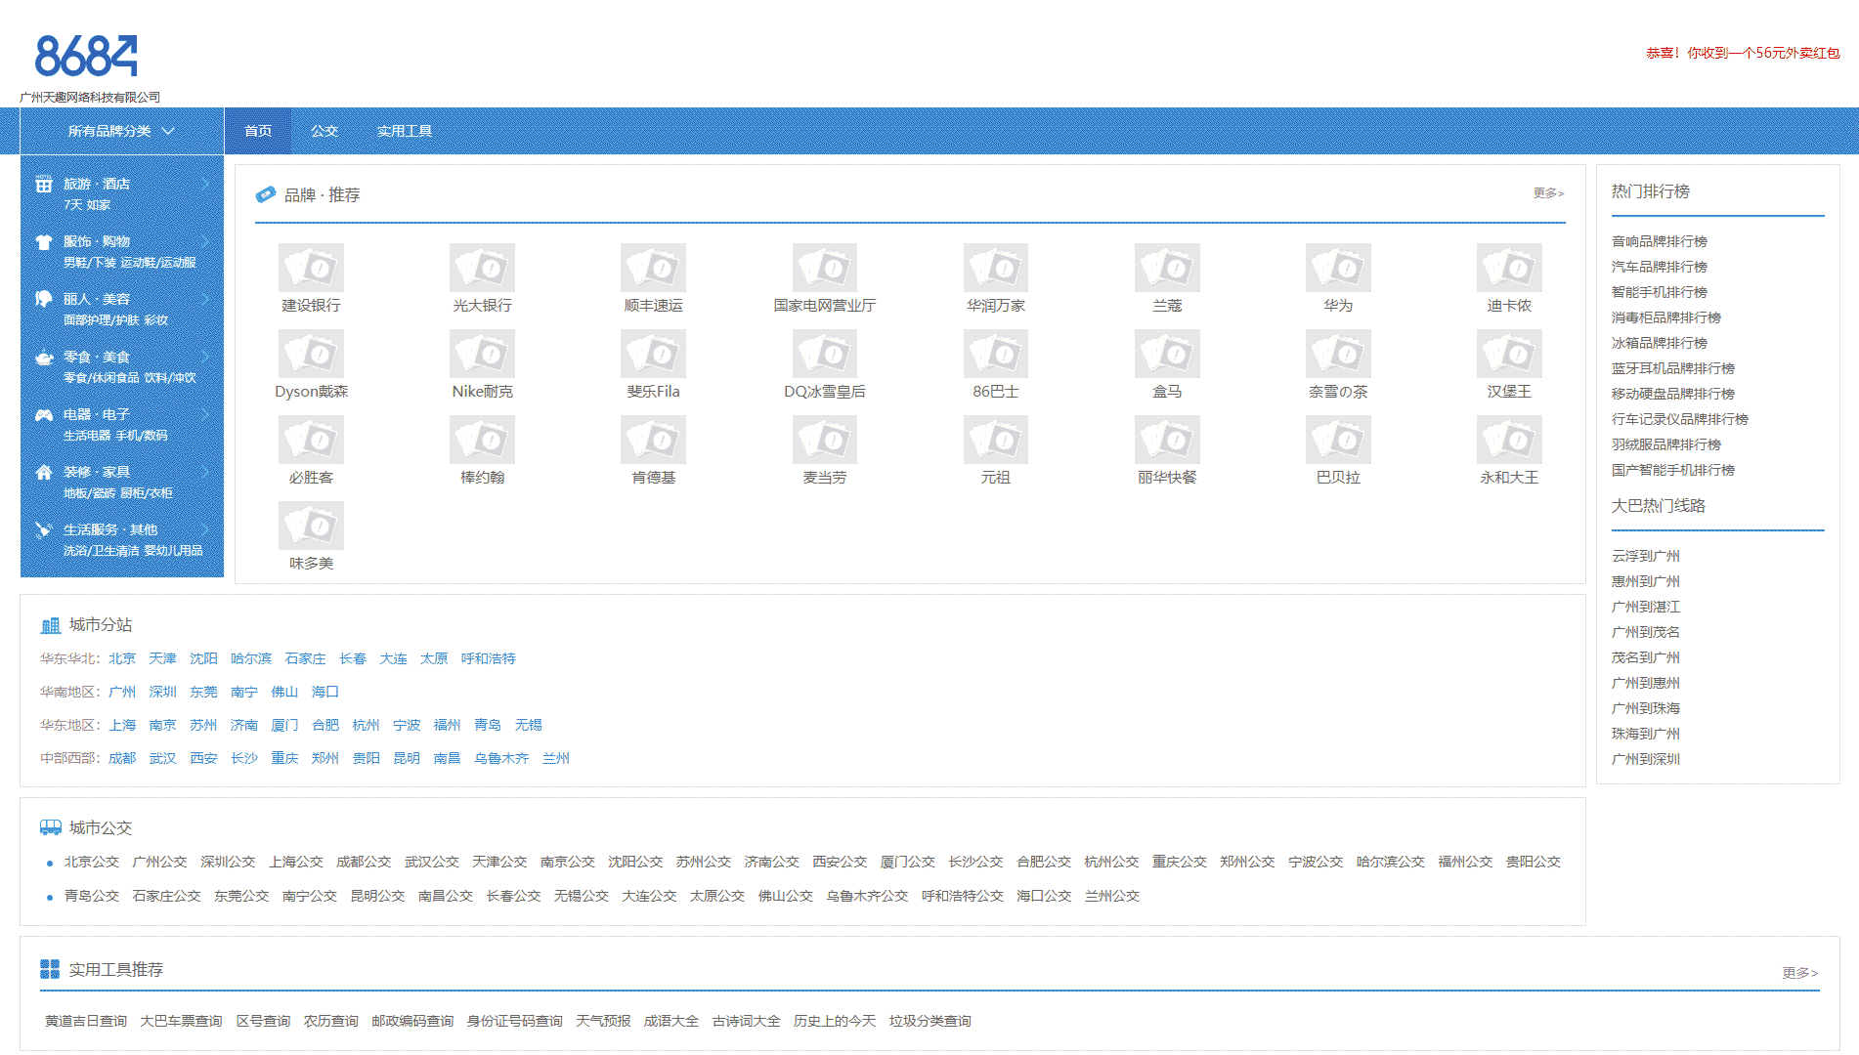Expand the 所有品牌分类 dropdown

tap(122, 131)
